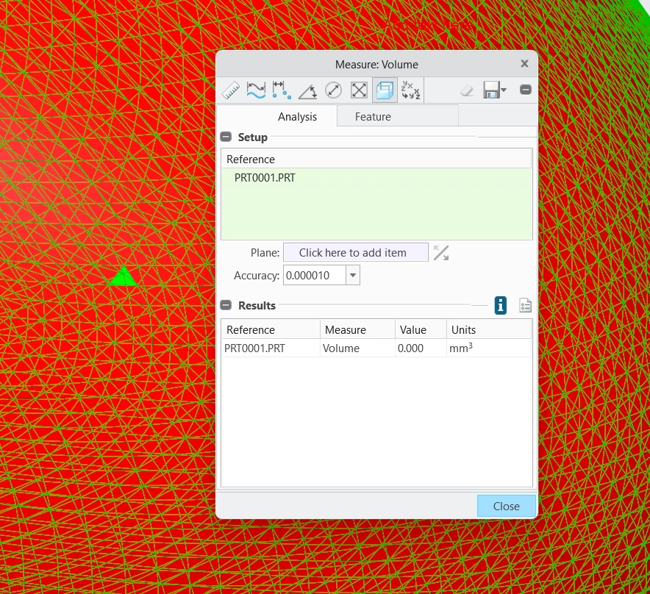
Task: Select the Summary measure ruler icon
Action: [x=230, y=90]
